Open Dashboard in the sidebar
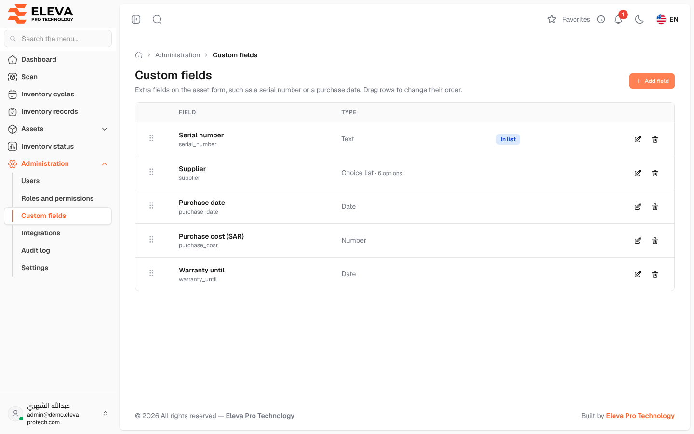694x434 pixels. (58, 60)
